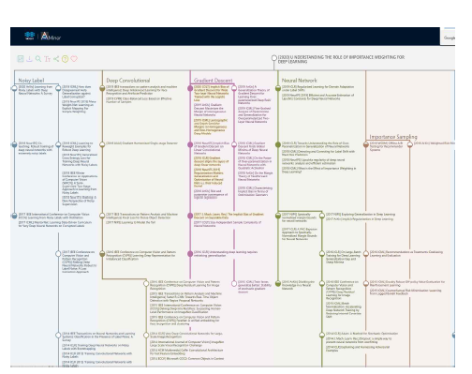Click the text size Tt icon
This screenshot has width=472, height=374.
point(47,59)
